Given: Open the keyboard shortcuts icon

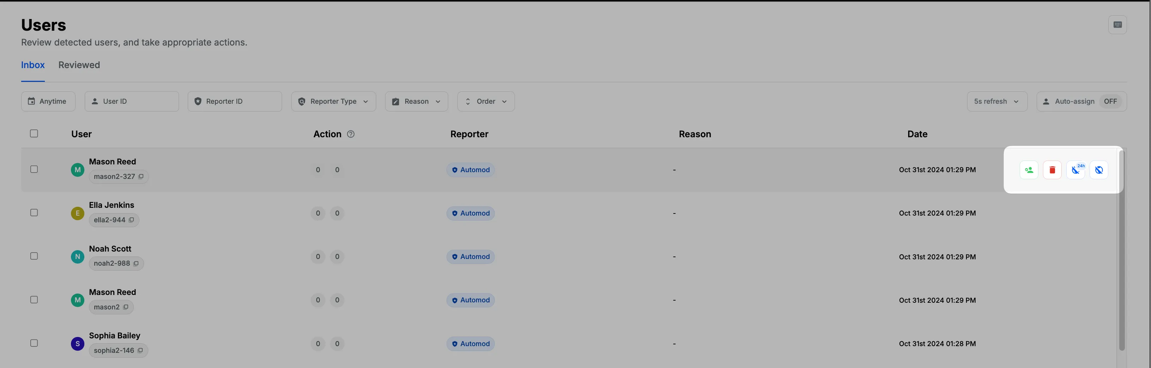Looking at the screenshot, I should tap(1118, 25).
